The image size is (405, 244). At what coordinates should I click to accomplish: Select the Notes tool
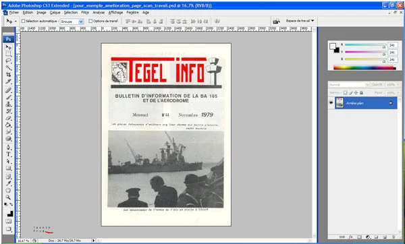click(x=9, y=177)
